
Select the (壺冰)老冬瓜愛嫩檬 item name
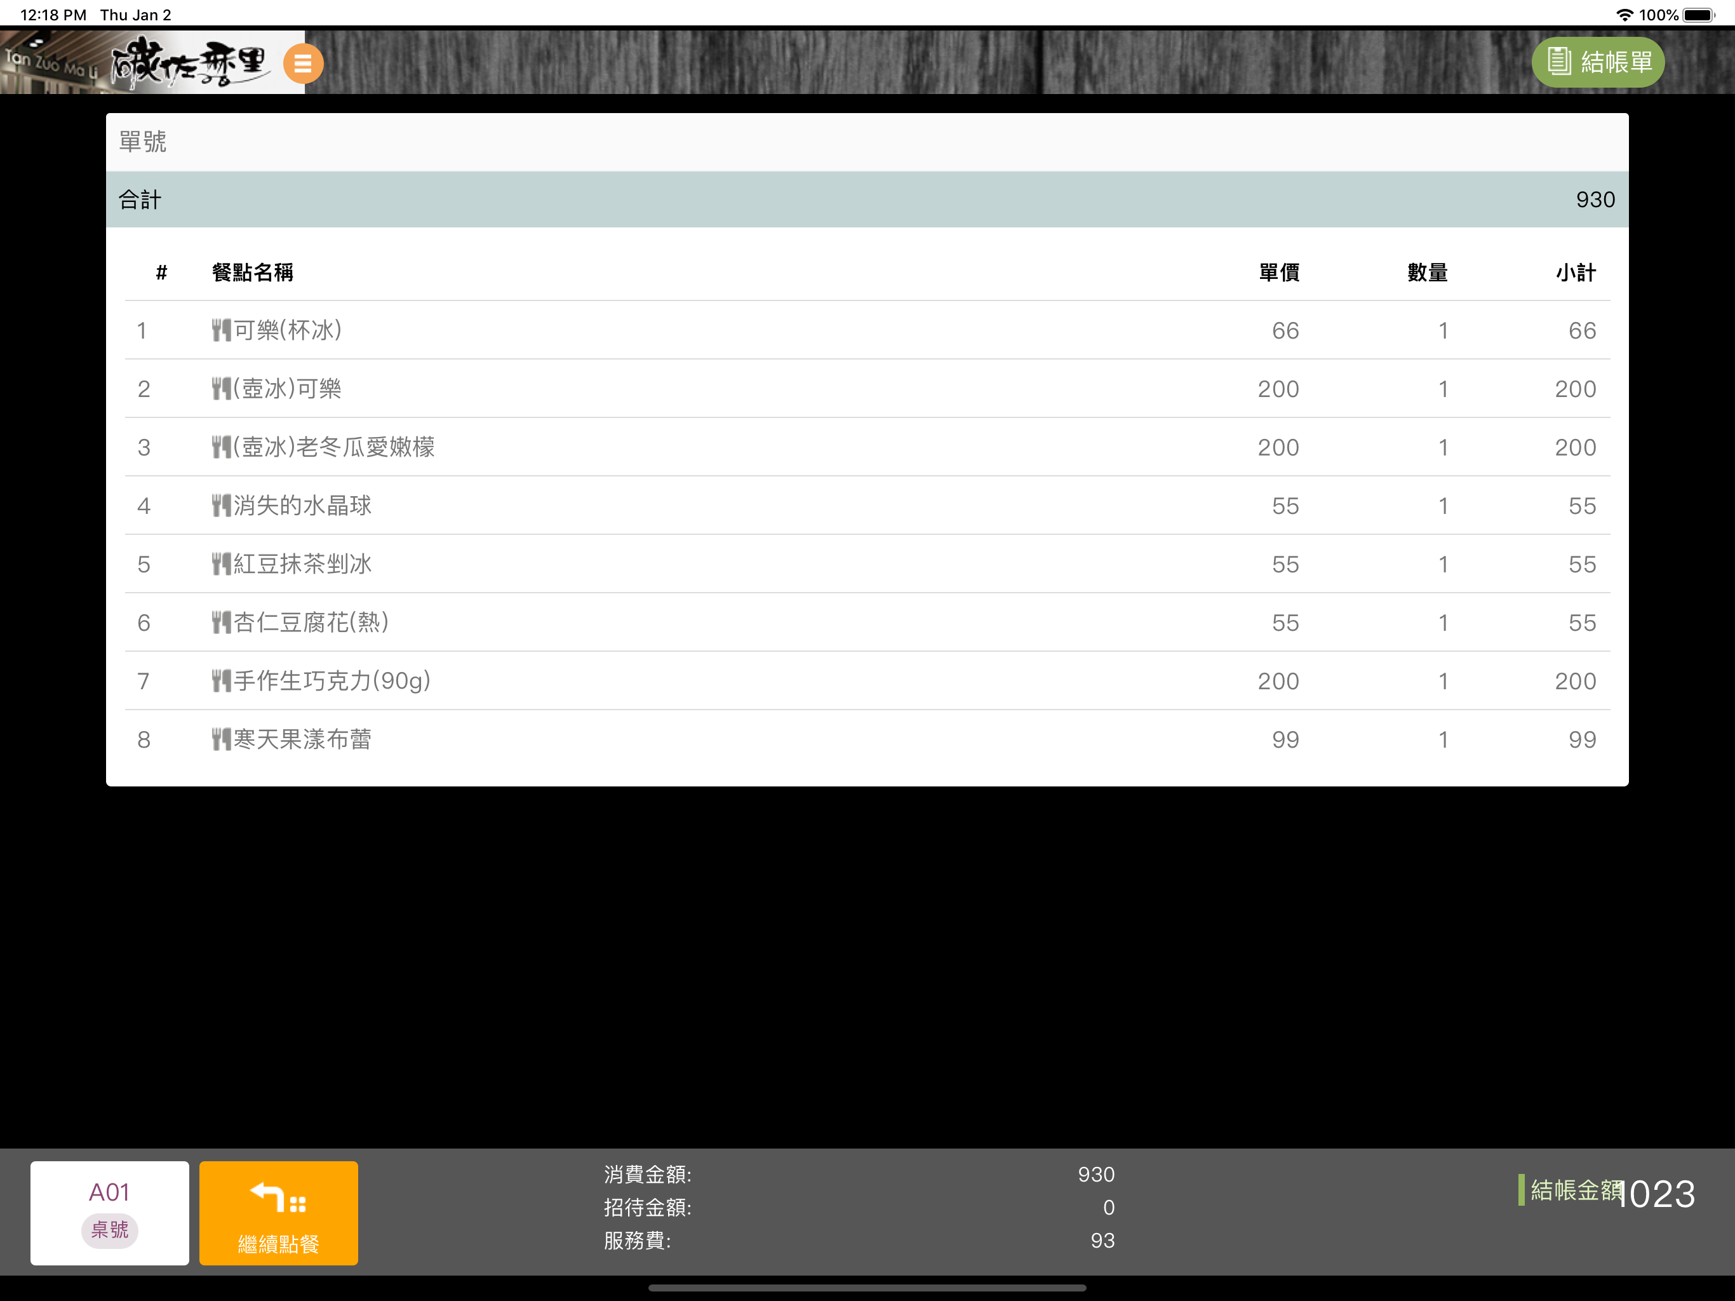334,447
